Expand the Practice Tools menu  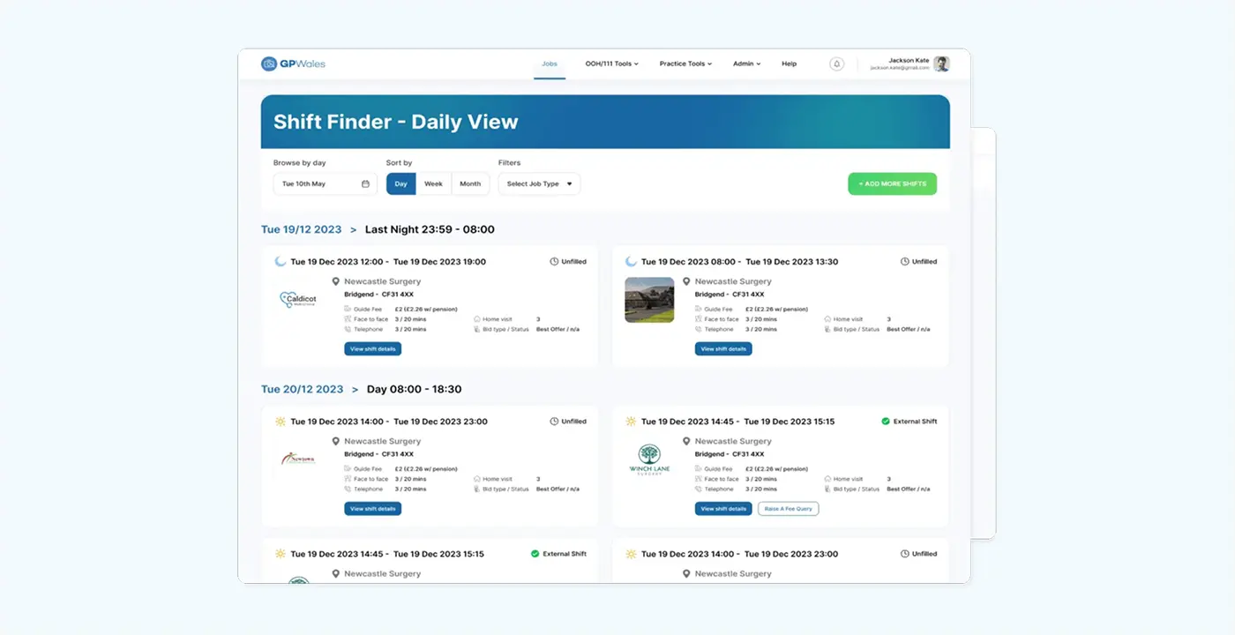click(x=685, y=63)
